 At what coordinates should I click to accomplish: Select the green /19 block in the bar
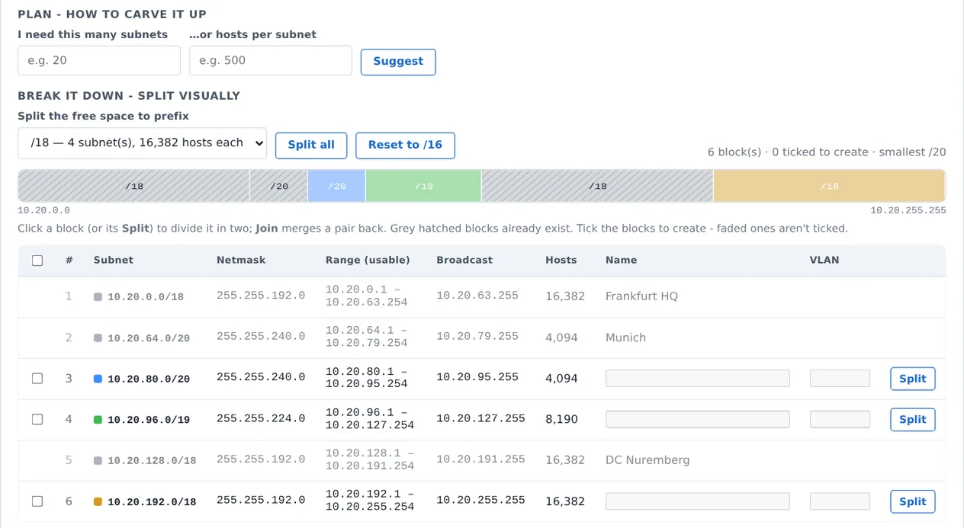coord(424,186)
